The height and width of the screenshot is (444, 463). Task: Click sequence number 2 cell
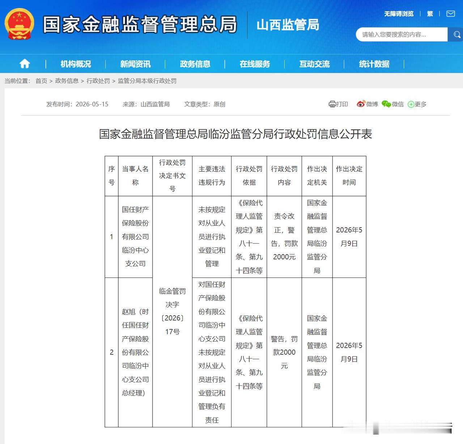click(x=112, y=352)
